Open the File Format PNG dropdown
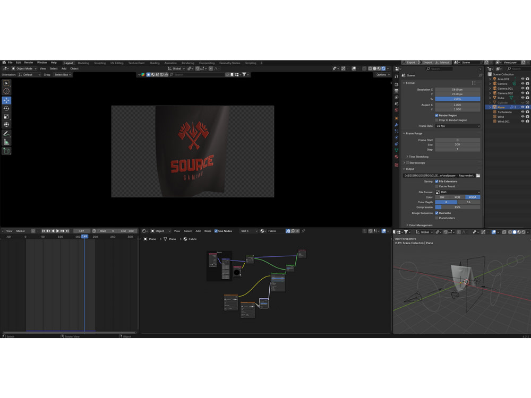This screenshot has height=398, width=531. (x=458, y=192)
